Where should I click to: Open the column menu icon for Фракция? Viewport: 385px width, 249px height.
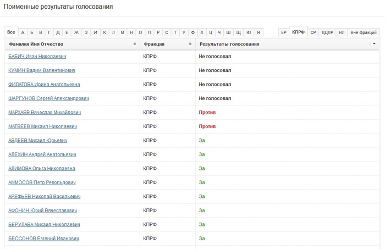pyautogui.click(x=190, y=44)
